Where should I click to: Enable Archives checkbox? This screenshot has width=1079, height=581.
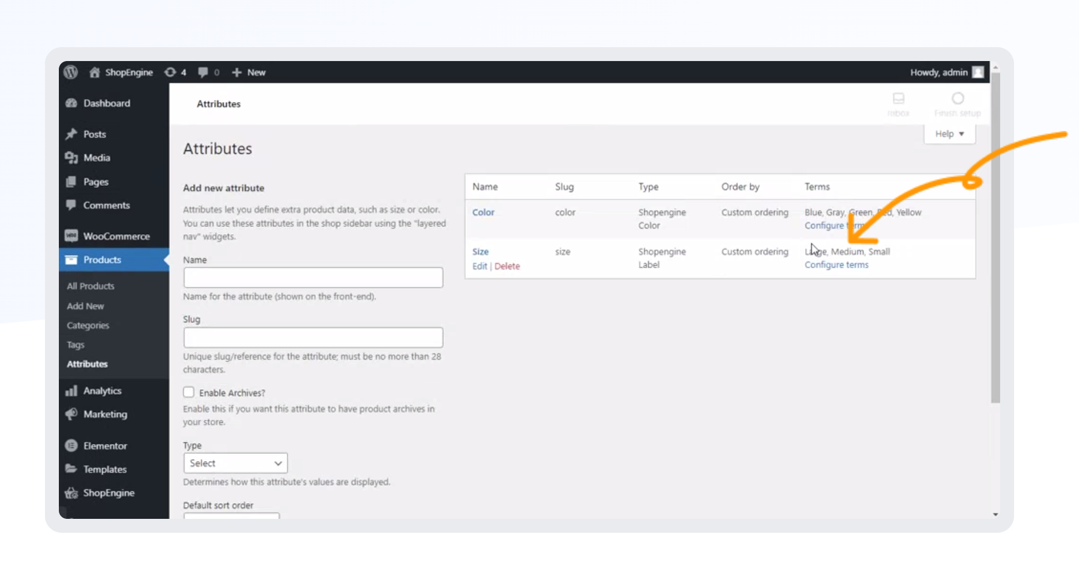coord(189,392)
